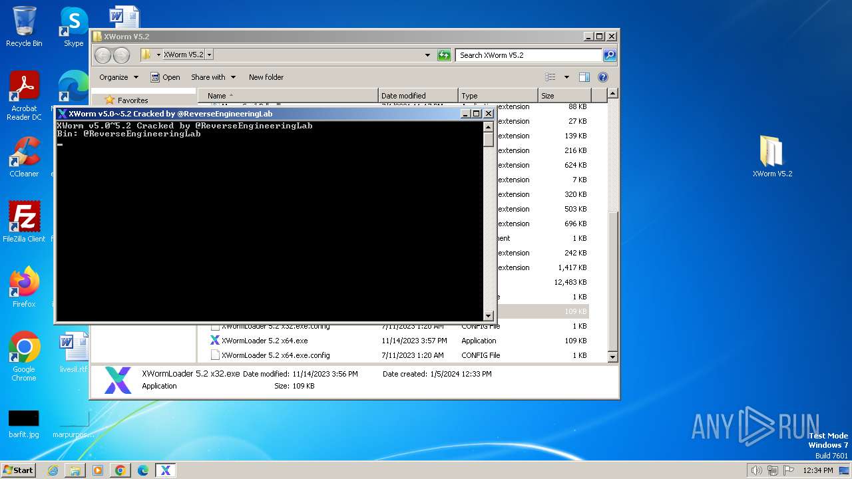Open marpurpos desktop file
852x479 pixels.
(73, 423)
